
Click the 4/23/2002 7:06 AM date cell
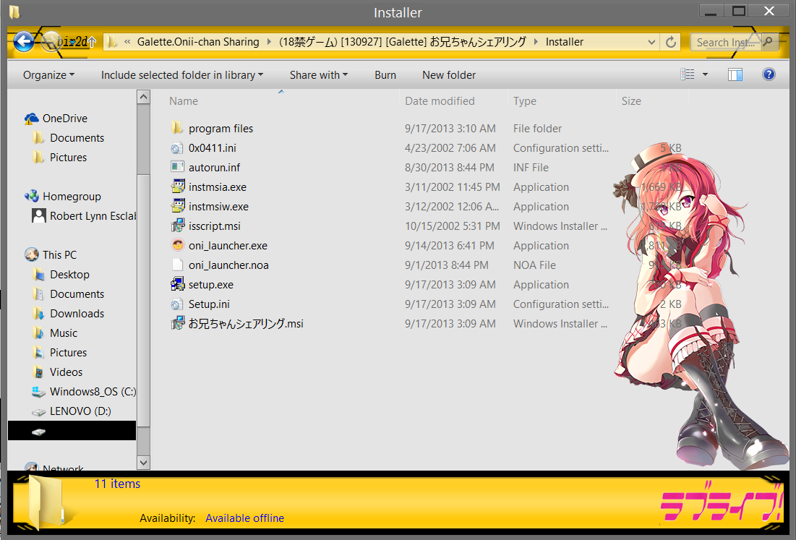point(450,147)
